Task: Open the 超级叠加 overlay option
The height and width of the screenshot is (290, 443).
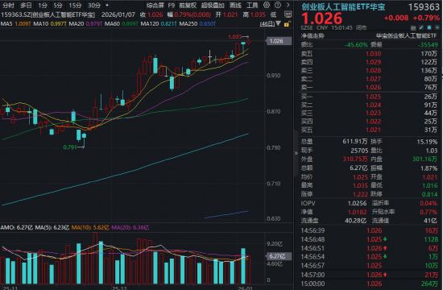Action: tap(213, 6)
